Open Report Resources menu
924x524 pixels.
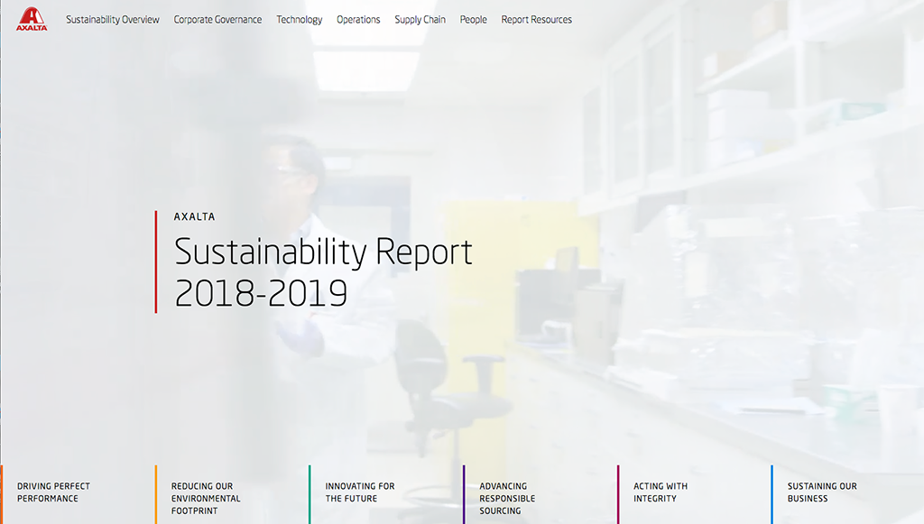pyautogui.click(x=536, y=20)
